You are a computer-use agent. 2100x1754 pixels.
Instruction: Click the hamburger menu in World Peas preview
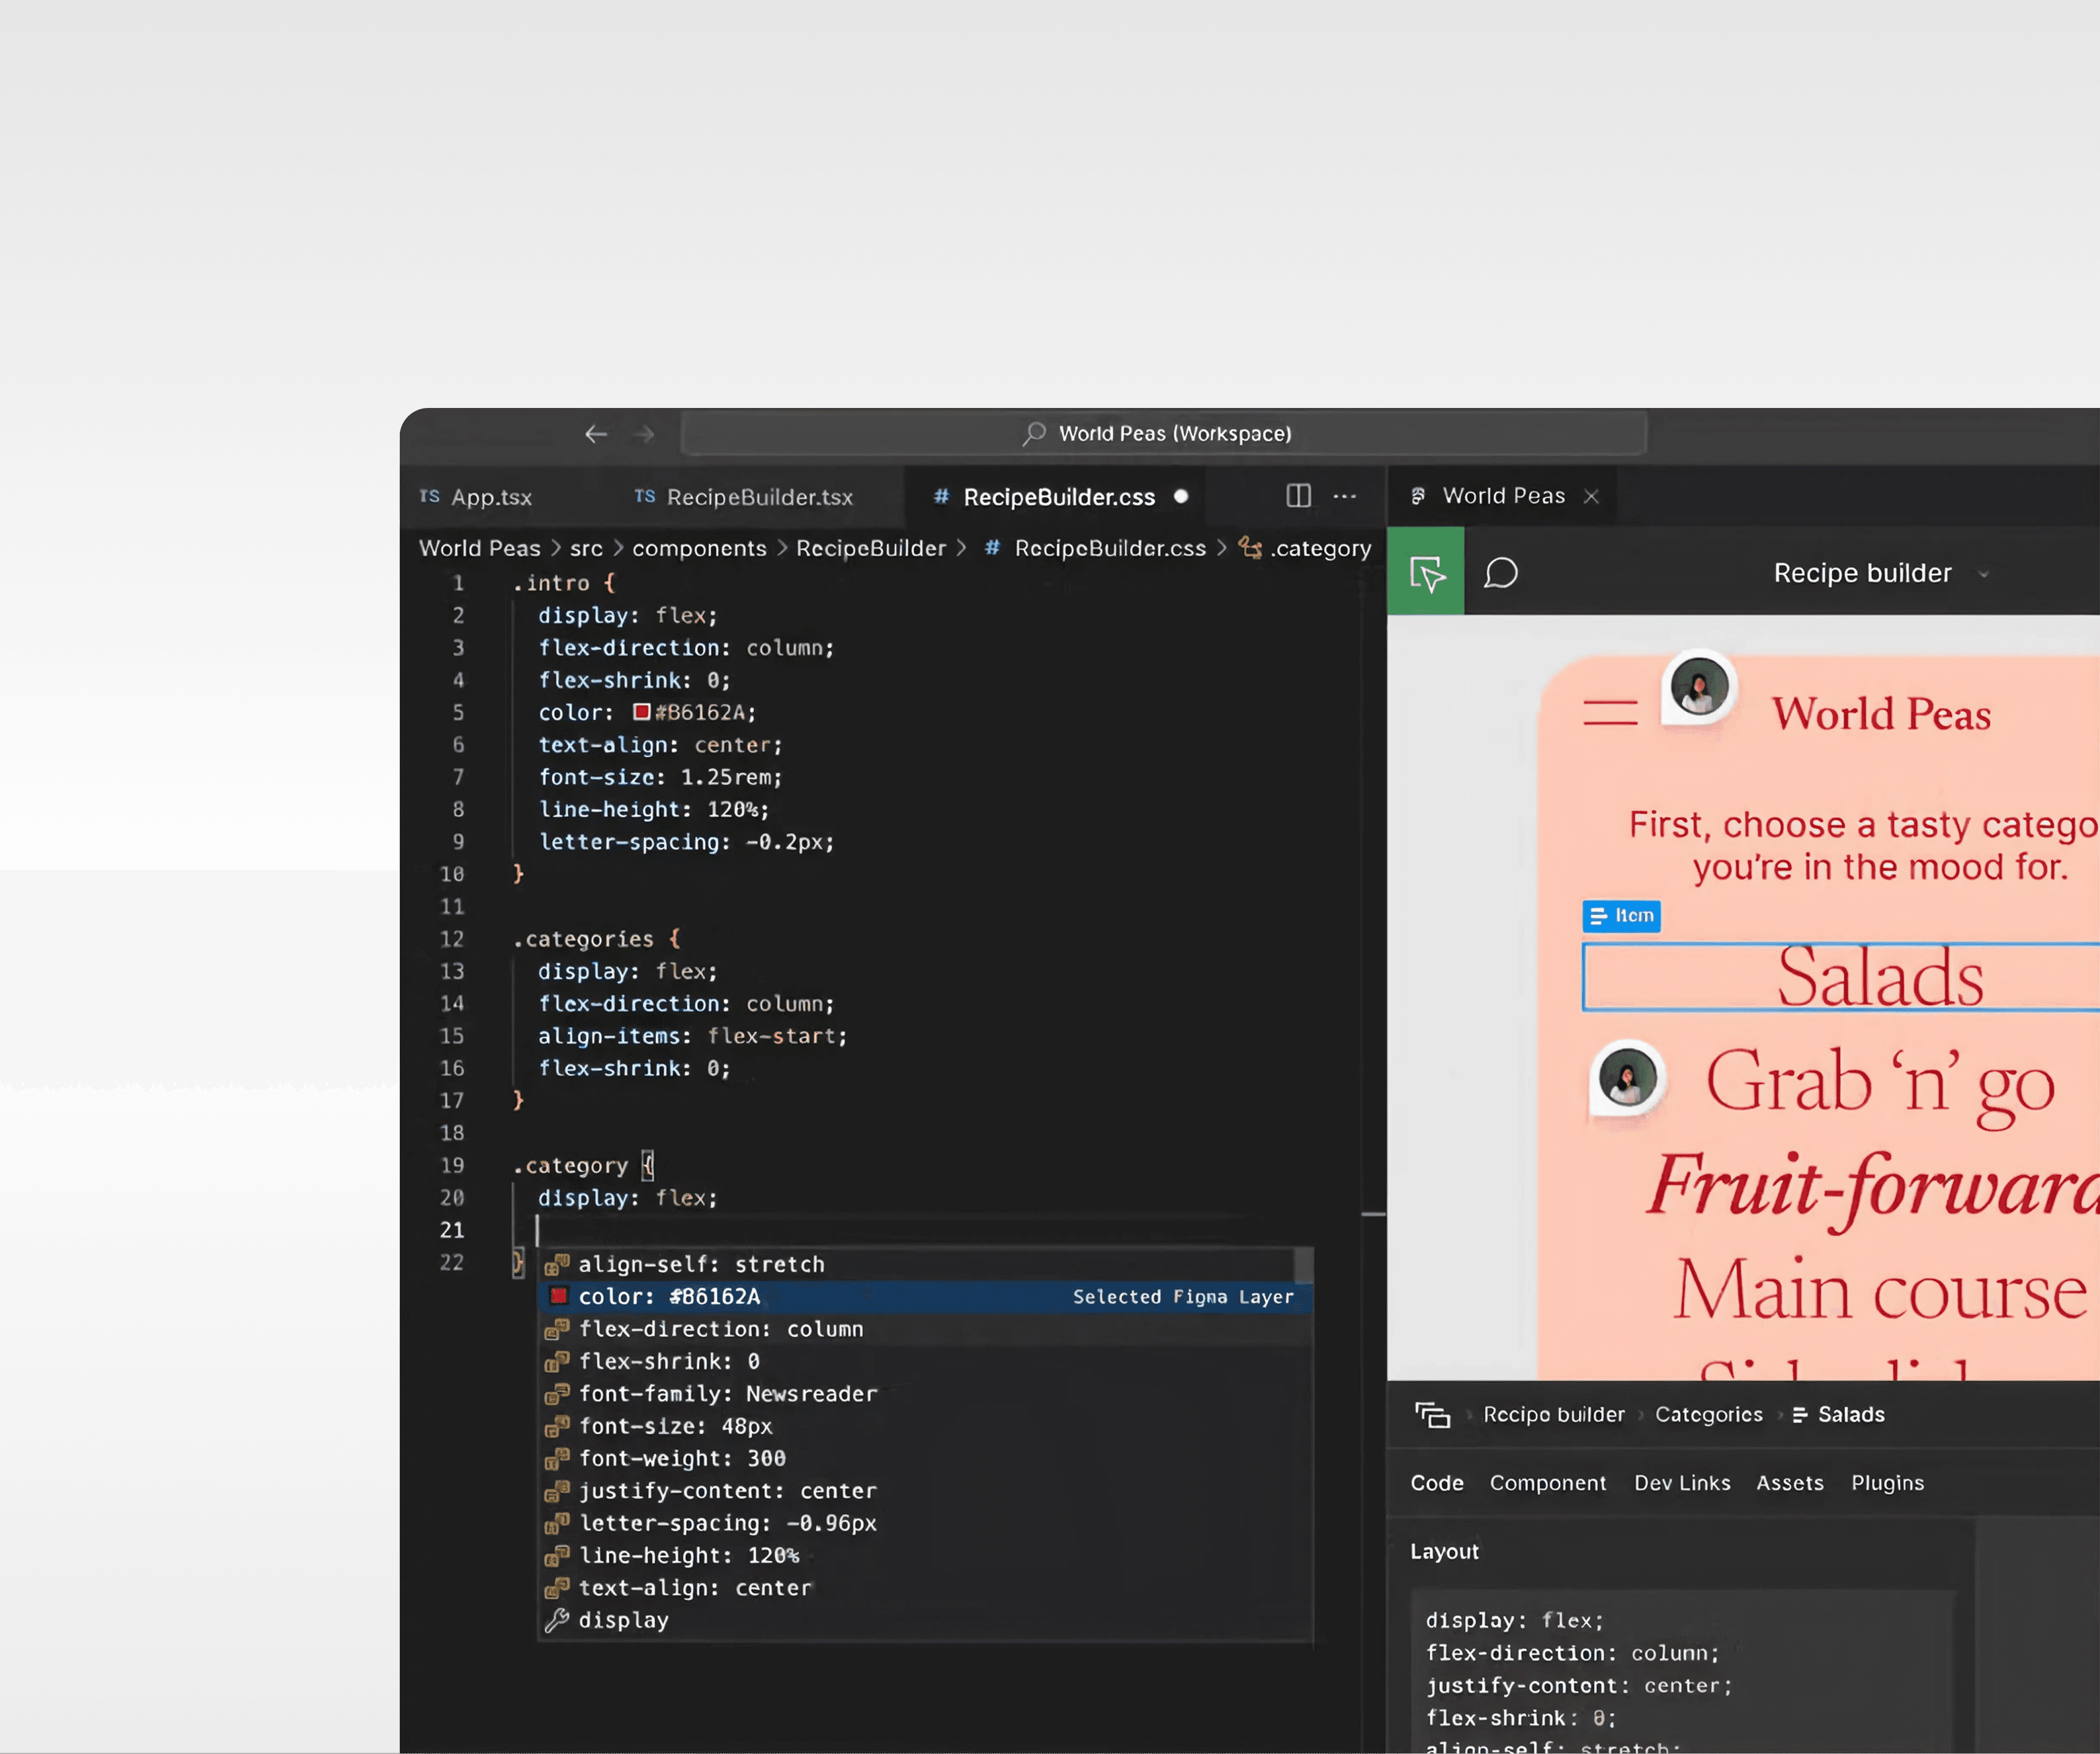coord(1610,713)
